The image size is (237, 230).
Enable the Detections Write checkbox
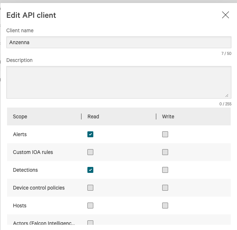point(165,170)
